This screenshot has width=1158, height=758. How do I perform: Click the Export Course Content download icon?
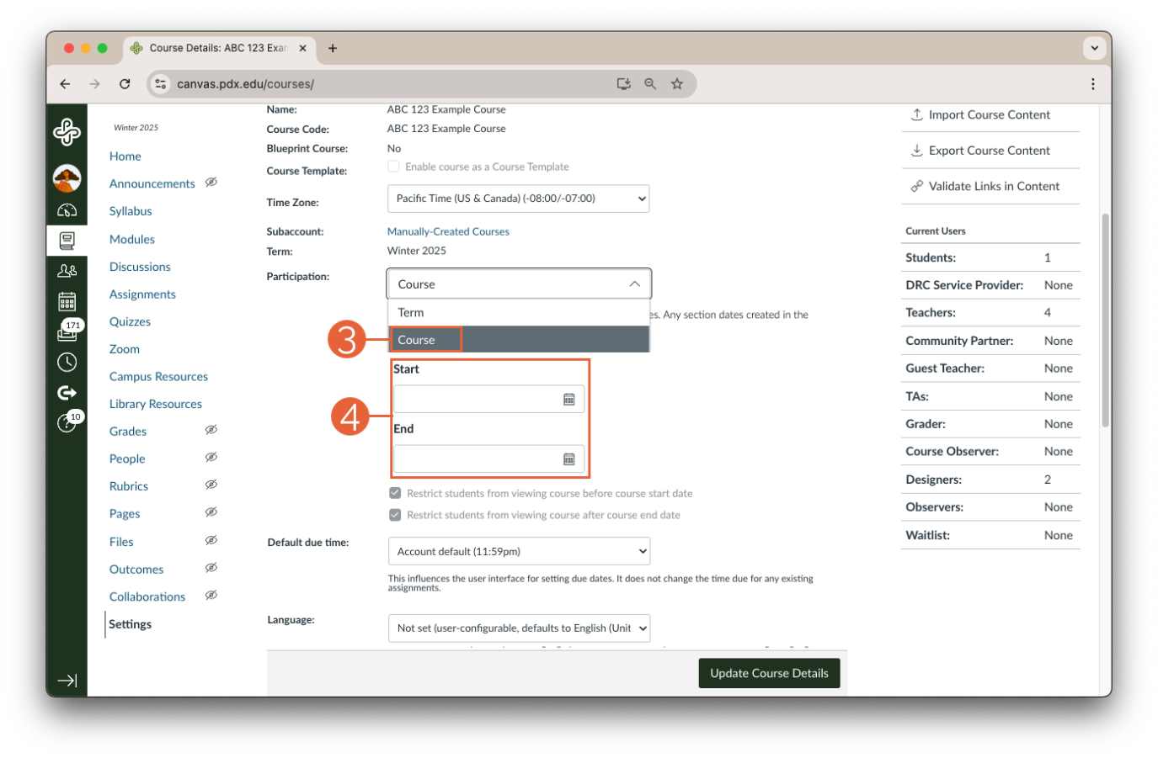[x=916, y=150]
